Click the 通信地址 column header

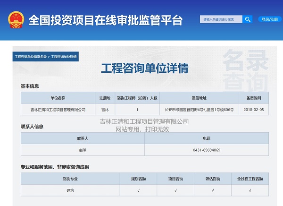[199, 98]
